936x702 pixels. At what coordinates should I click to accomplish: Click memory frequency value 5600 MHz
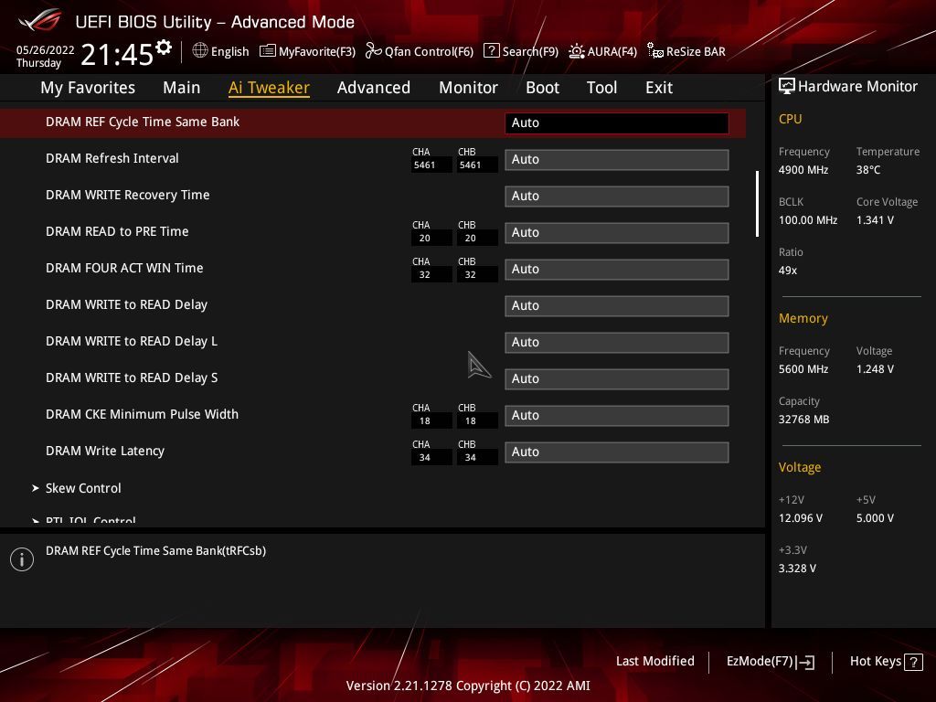(803, 369)
